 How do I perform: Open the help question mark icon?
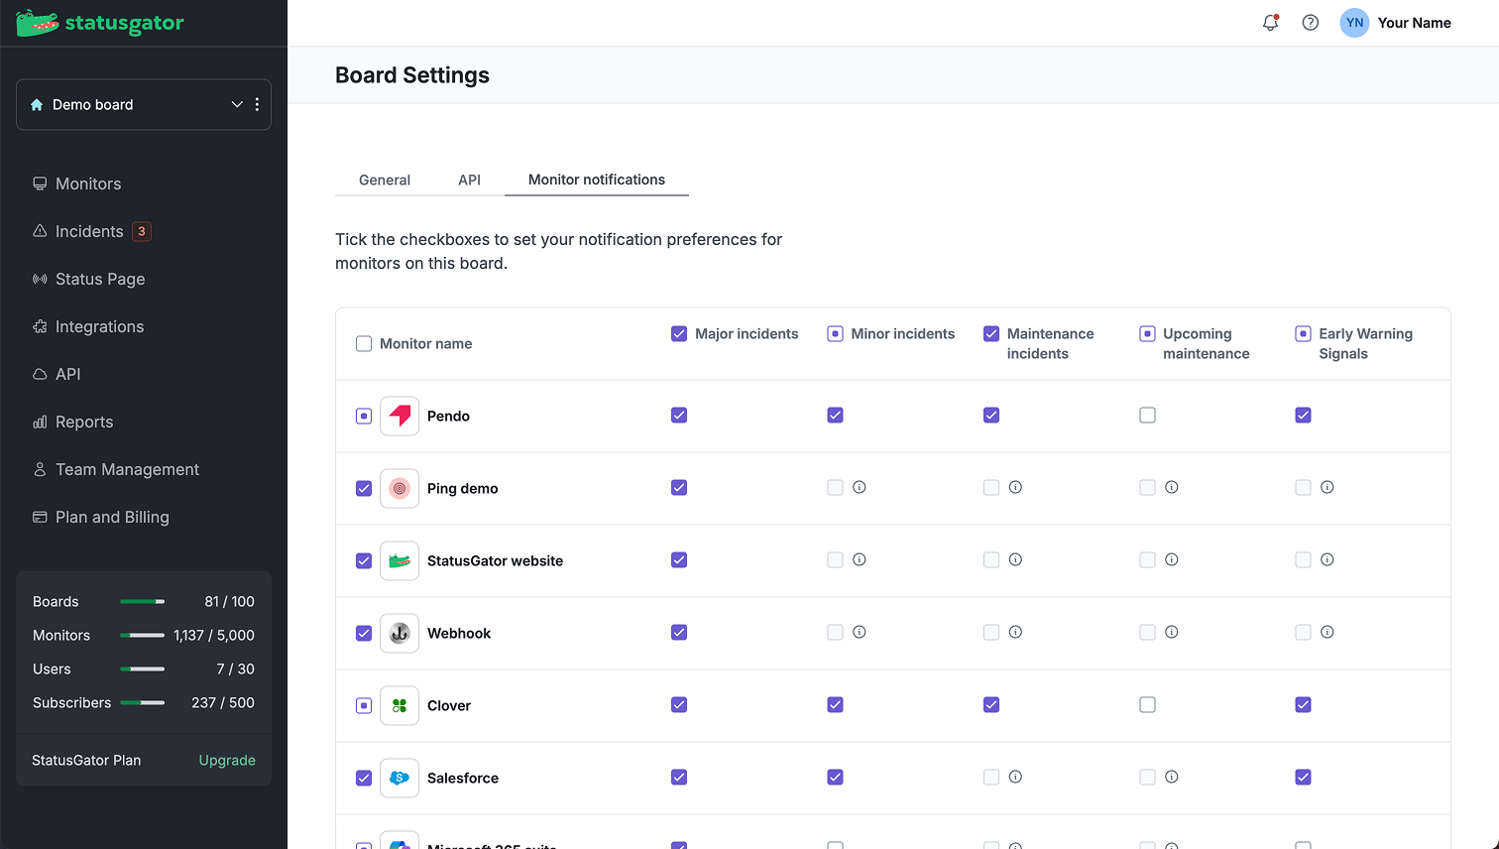coord(1311,23)
